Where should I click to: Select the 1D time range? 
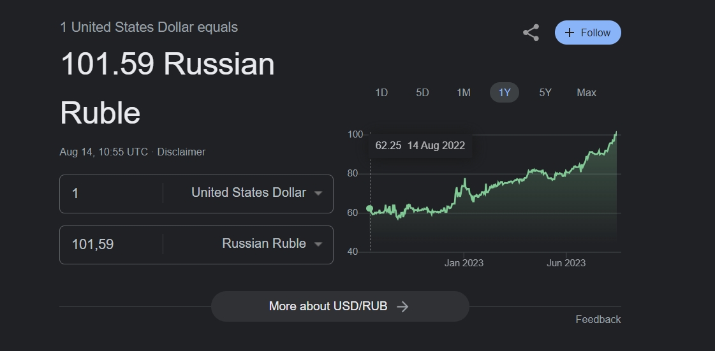click(381, 92)
